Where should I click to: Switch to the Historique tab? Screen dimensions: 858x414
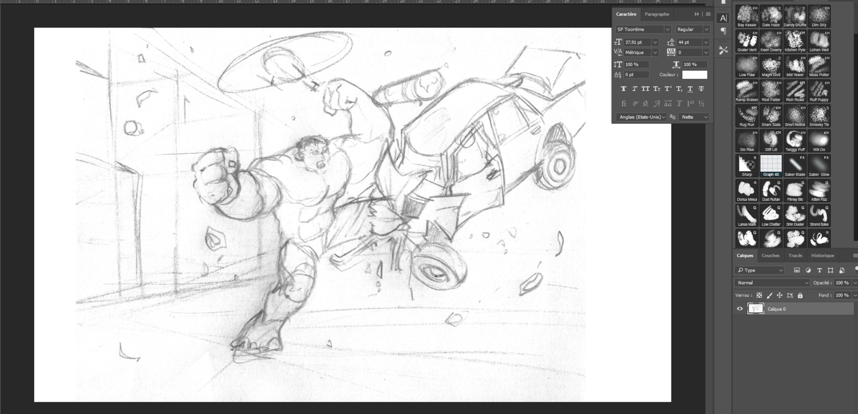coord(823,255)
